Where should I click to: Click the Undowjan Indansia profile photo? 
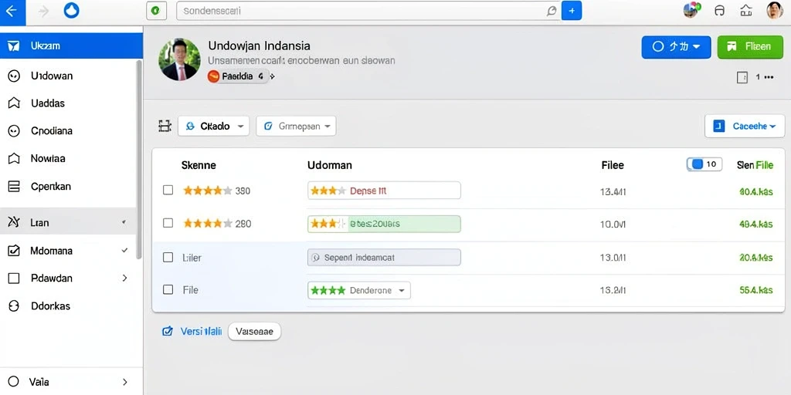tap(179, 59)
